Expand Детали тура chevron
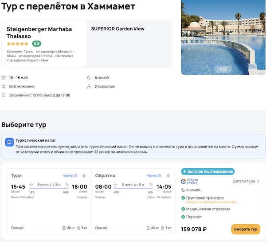This screenshot has height=242, width=266. (258, 181)
